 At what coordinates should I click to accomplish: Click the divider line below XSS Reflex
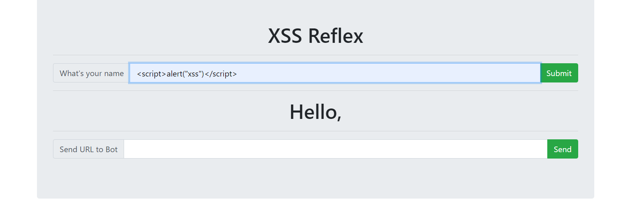pos(316,55)
